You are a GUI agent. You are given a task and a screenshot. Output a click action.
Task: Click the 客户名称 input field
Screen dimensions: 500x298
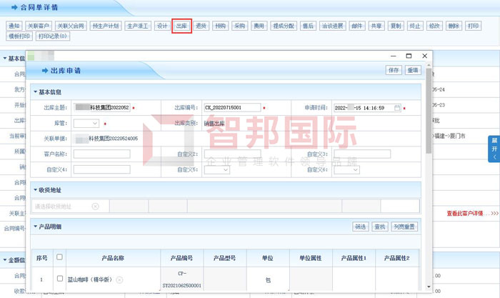tap(101, 154)
